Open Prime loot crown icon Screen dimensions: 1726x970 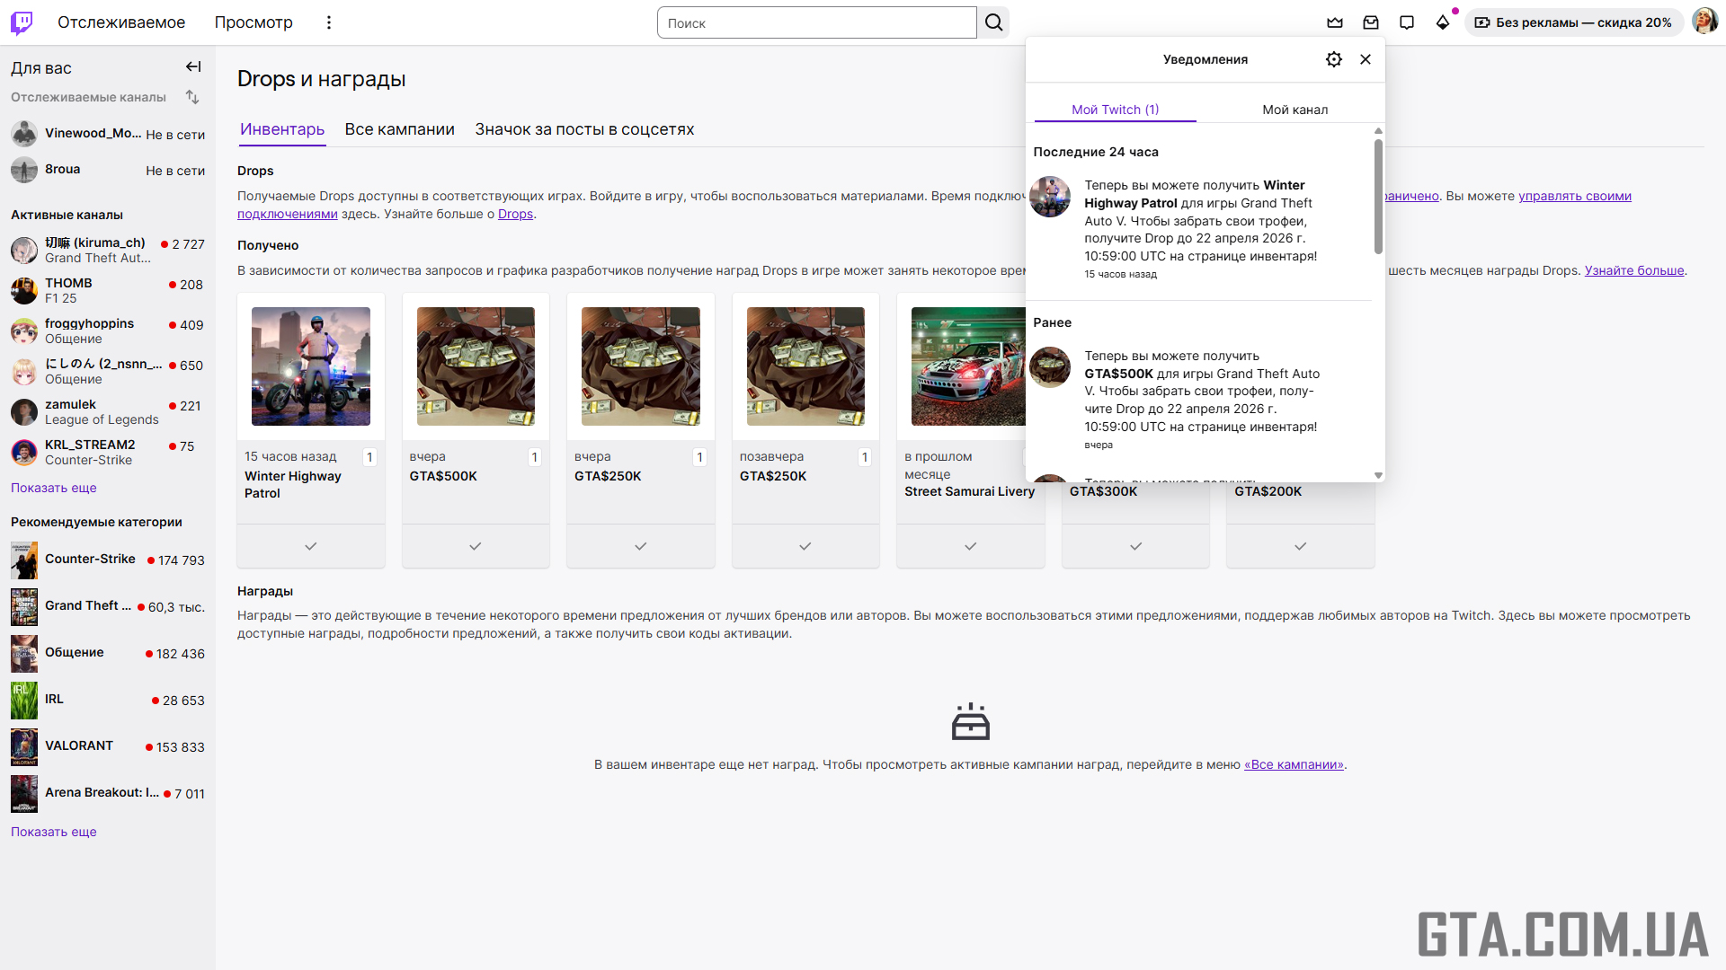[1335, 22]
